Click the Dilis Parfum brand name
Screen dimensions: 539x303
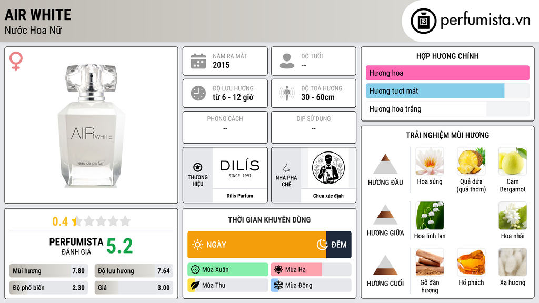point(239,196)
